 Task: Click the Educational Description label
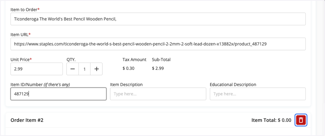[x=233, y=85]
